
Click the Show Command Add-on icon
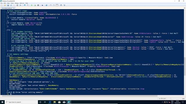pos(64,5)
